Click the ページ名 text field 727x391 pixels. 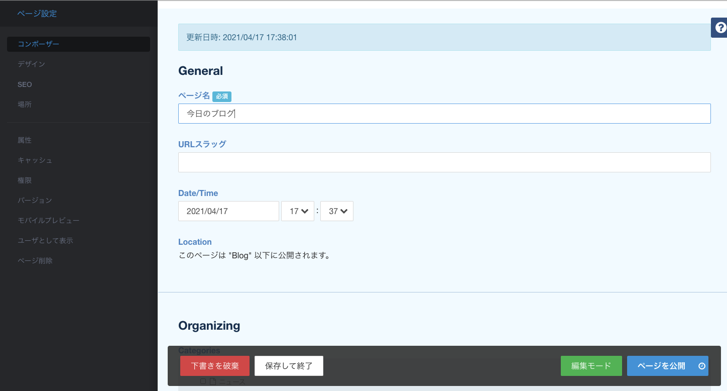point(444,114)
